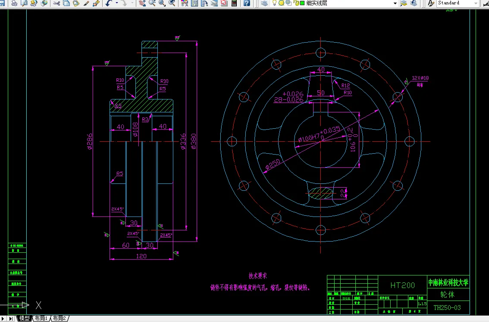Open the Standard text style dropdown
The image size is (489, 322).
[x=476, y=3]
